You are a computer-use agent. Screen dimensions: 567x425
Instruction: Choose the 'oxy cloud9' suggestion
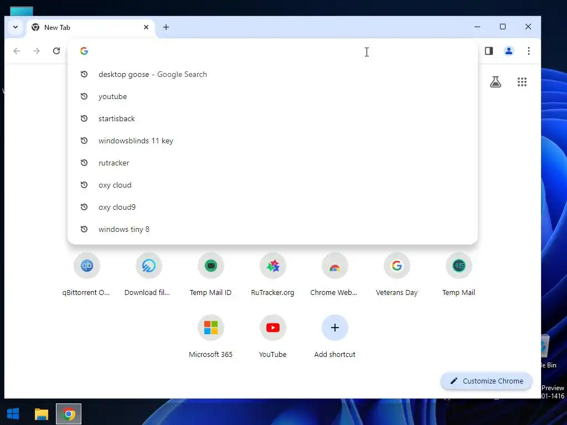272,207
